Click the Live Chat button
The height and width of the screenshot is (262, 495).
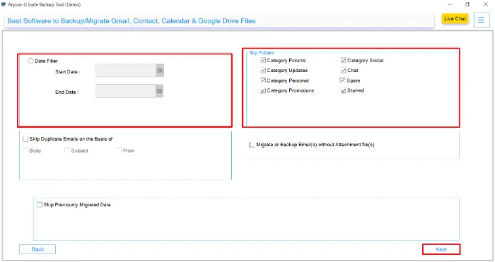click(455, 19)
